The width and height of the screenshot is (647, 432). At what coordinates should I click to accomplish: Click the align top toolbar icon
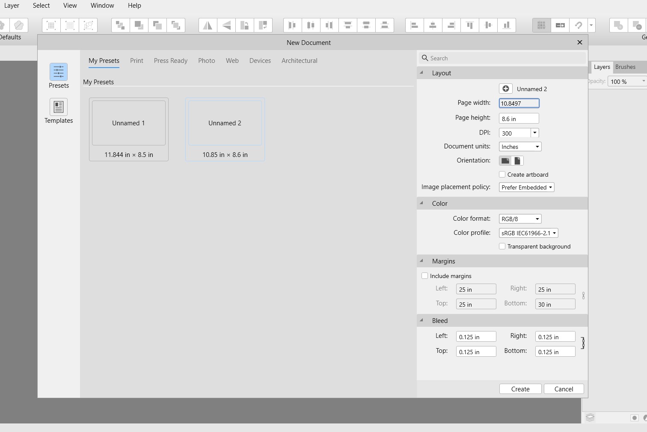point(470,25)
